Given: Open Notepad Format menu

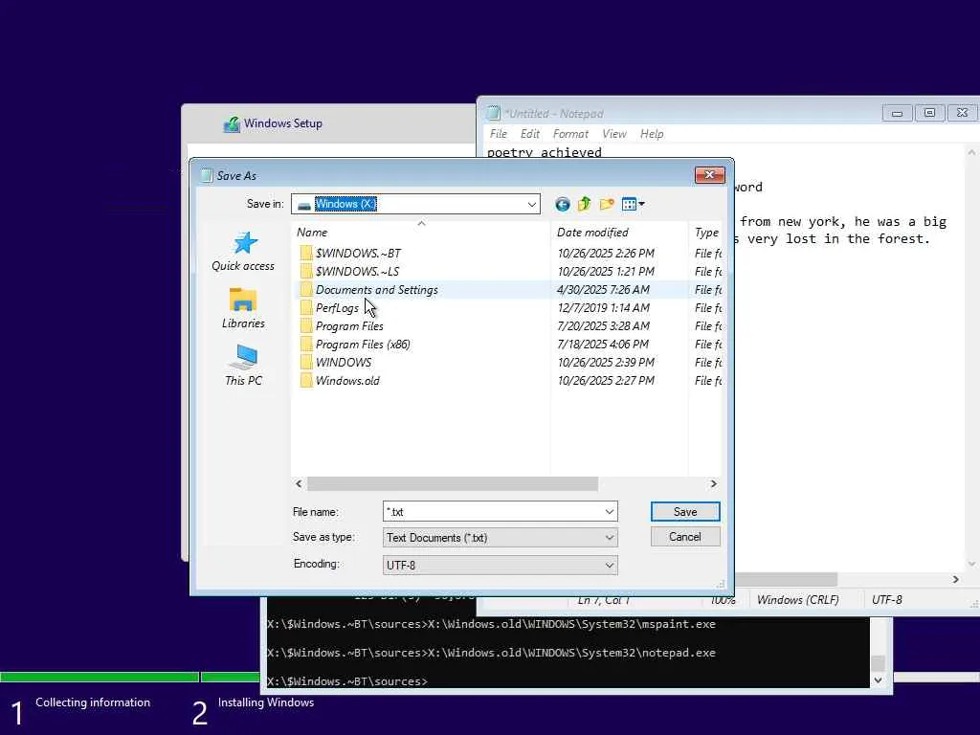Looking at the screenshot, I should [x=570, y=134].
